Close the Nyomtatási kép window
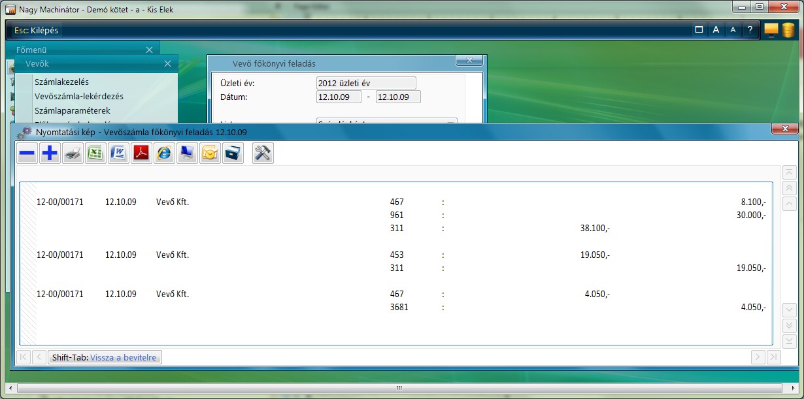 pos(784,129)
